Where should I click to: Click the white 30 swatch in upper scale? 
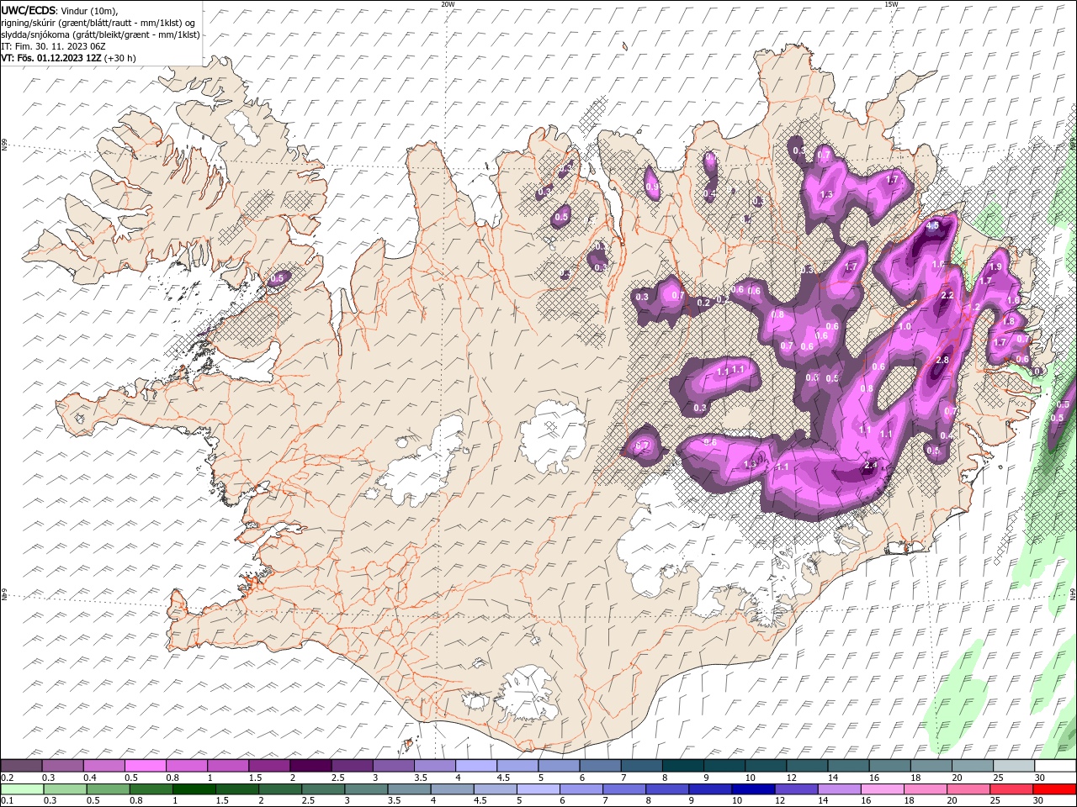tap(1055, 766)
